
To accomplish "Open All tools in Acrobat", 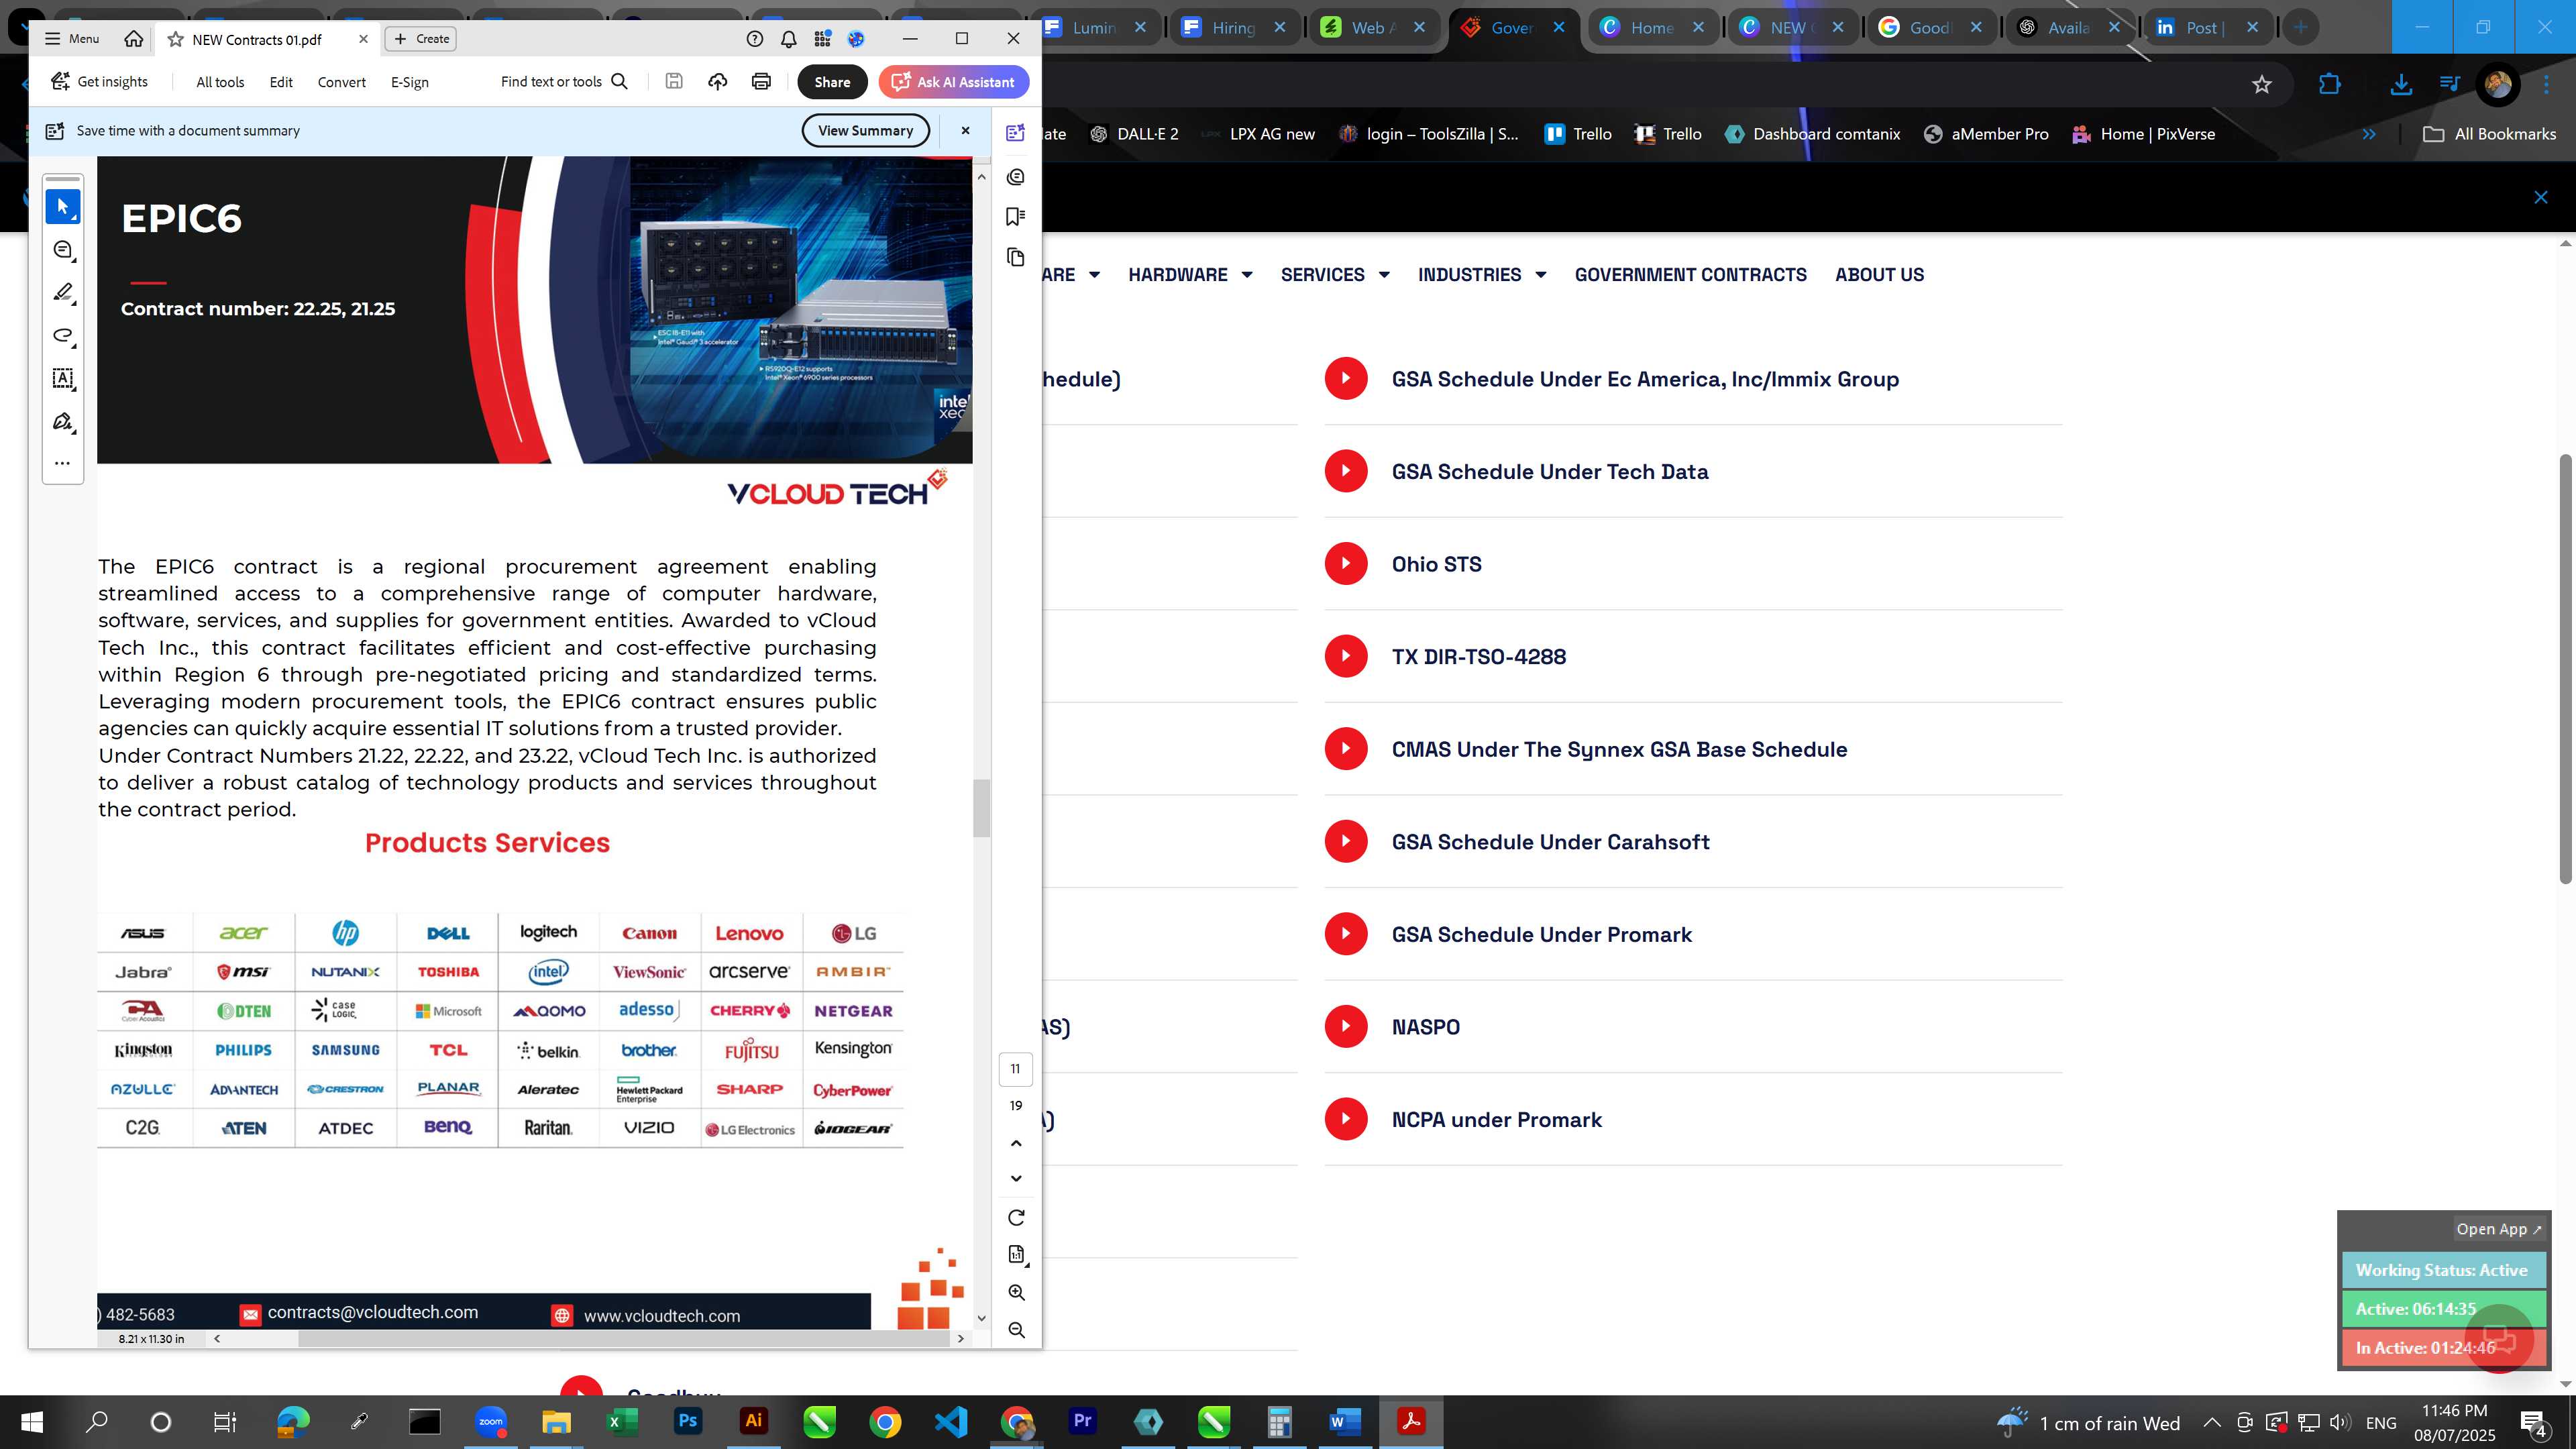I will point(220,82).
